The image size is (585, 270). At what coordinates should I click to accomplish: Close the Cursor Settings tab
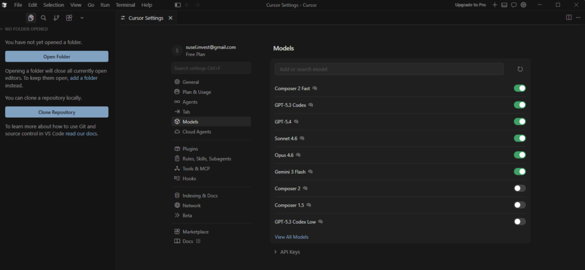click(x=170, y=18)
